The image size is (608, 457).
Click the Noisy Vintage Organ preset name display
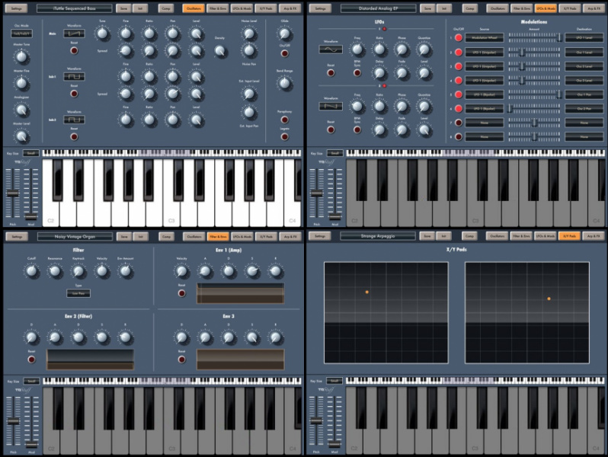coord(74,236)
